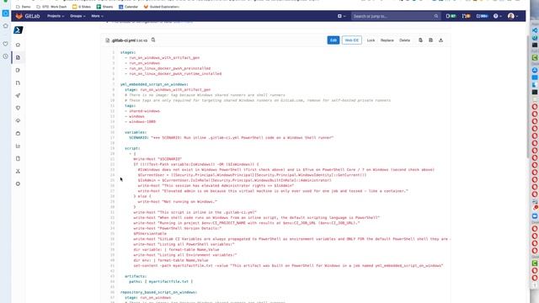539x303 pixels.
Task: Open the GitLab logo home link
Action: click(x=28, y=16)
